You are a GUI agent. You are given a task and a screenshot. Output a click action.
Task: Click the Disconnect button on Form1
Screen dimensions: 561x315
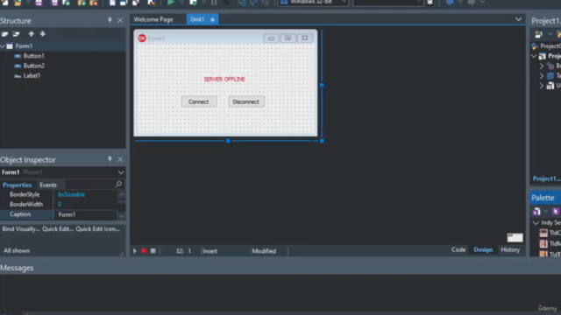(245, 101)
